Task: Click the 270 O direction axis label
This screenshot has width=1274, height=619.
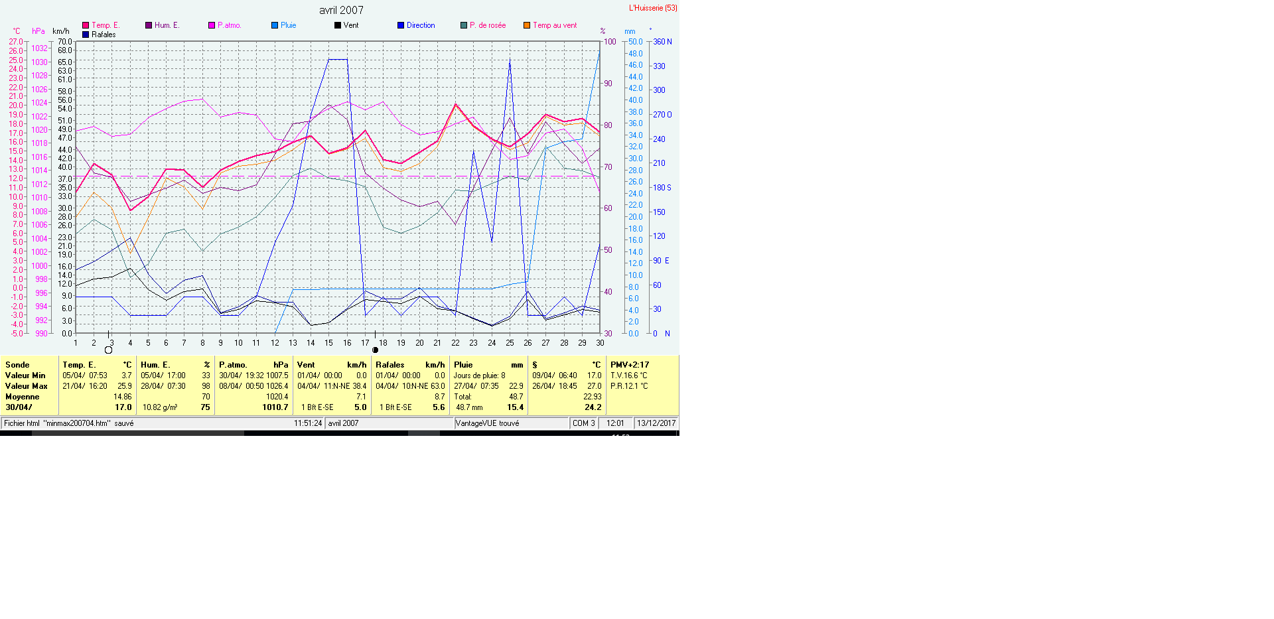Action: tap(662, 115)
